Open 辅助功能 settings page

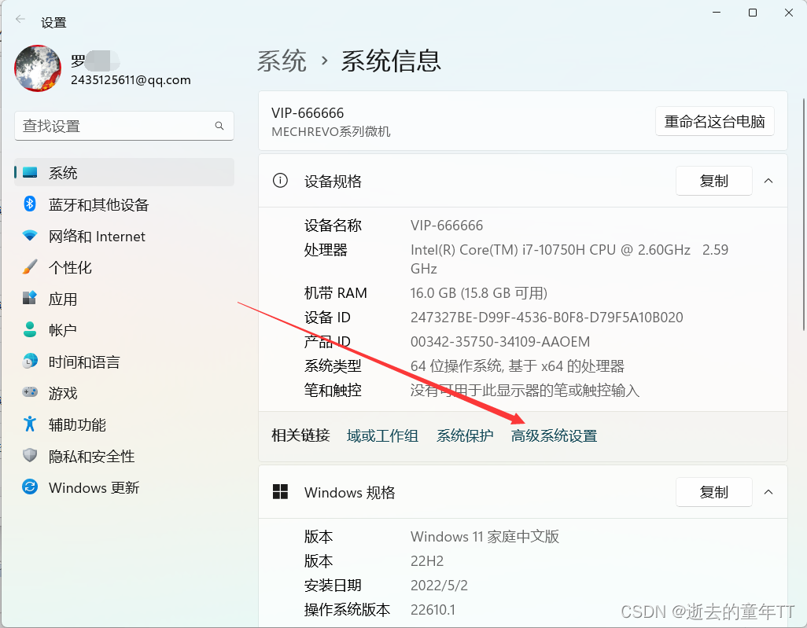tap(124, 424)
